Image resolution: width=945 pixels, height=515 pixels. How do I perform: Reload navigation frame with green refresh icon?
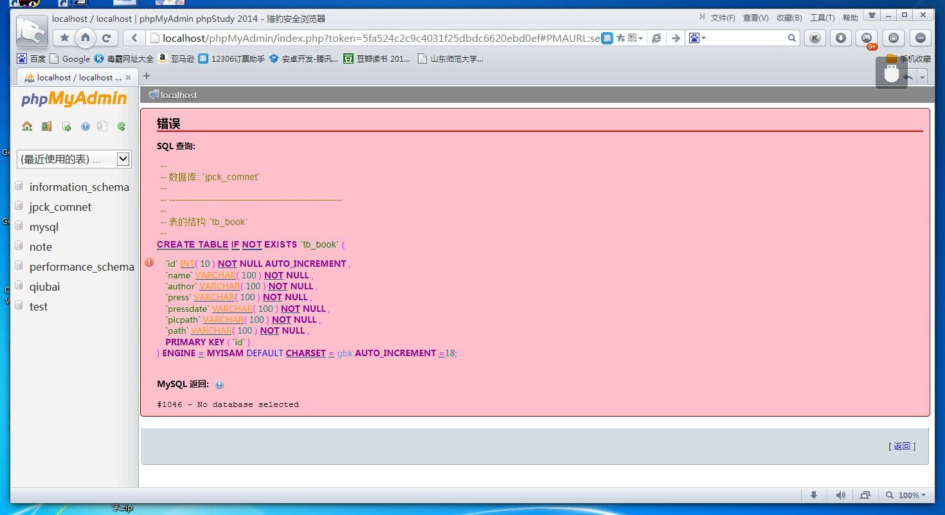pos(122,127)
